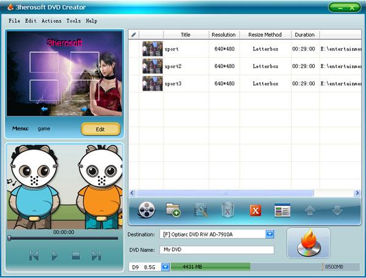Screen dimensions: 366x278
Task: Select the sport video thumbnail
Action: pyautogui.click(x=152, y=49)
